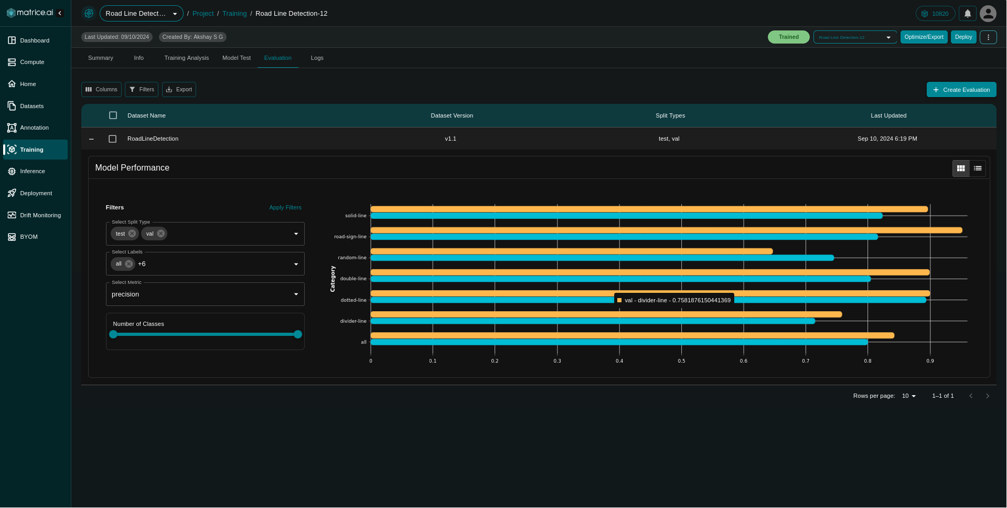Click the Deploy button

pos(963,37)
